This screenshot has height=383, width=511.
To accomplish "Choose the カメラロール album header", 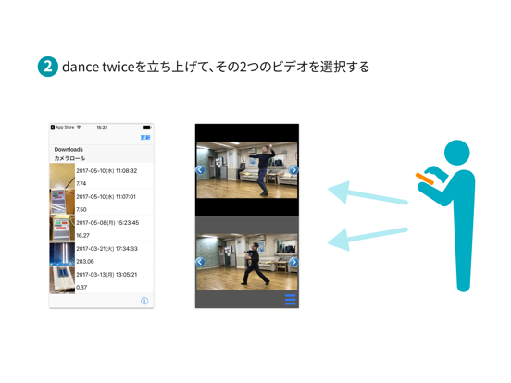I will pos(69,158).
